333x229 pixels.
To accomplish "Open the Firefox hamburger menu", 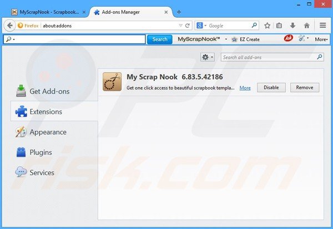I will pyautogui.click(x=323, y=26).
